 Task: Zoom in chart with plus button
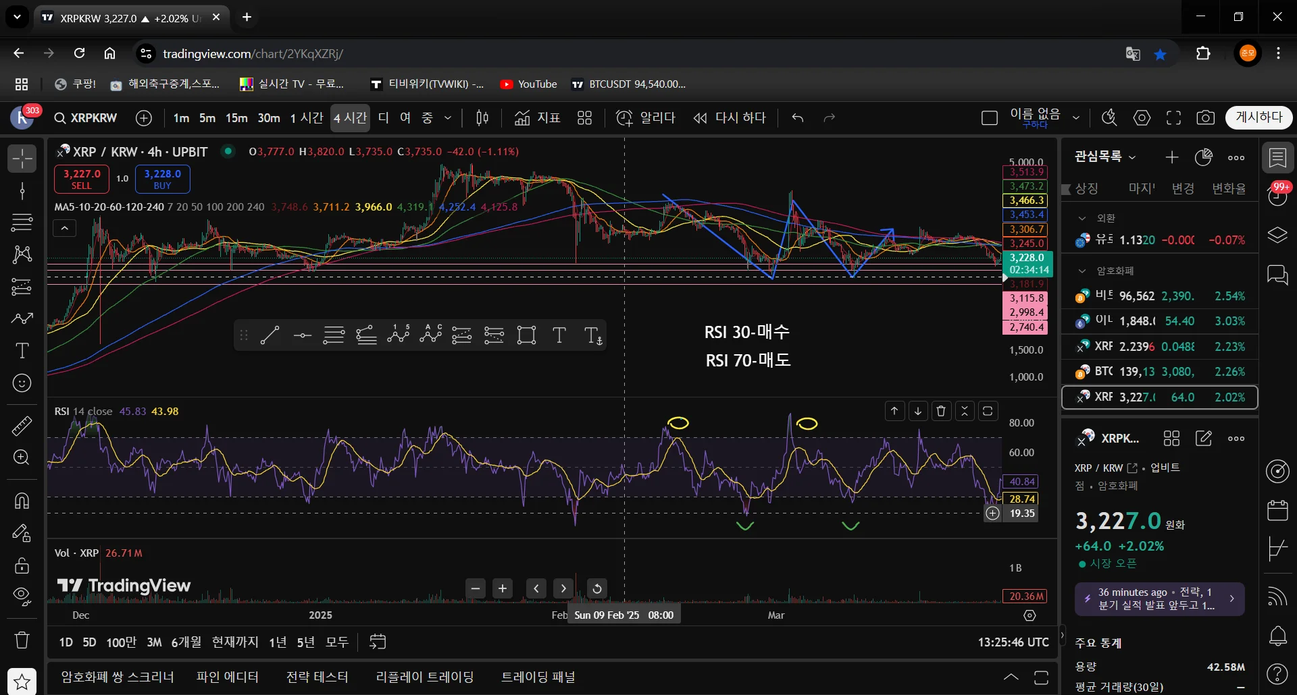pyautogui.click(x=503, y=588)
